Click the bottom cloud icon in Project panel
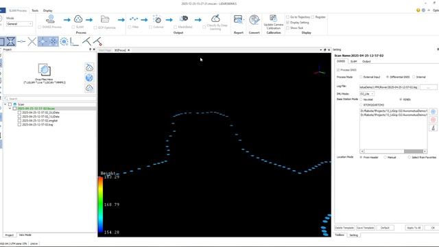439x247 pixels. pyautogui.click(x=89, y=89)
